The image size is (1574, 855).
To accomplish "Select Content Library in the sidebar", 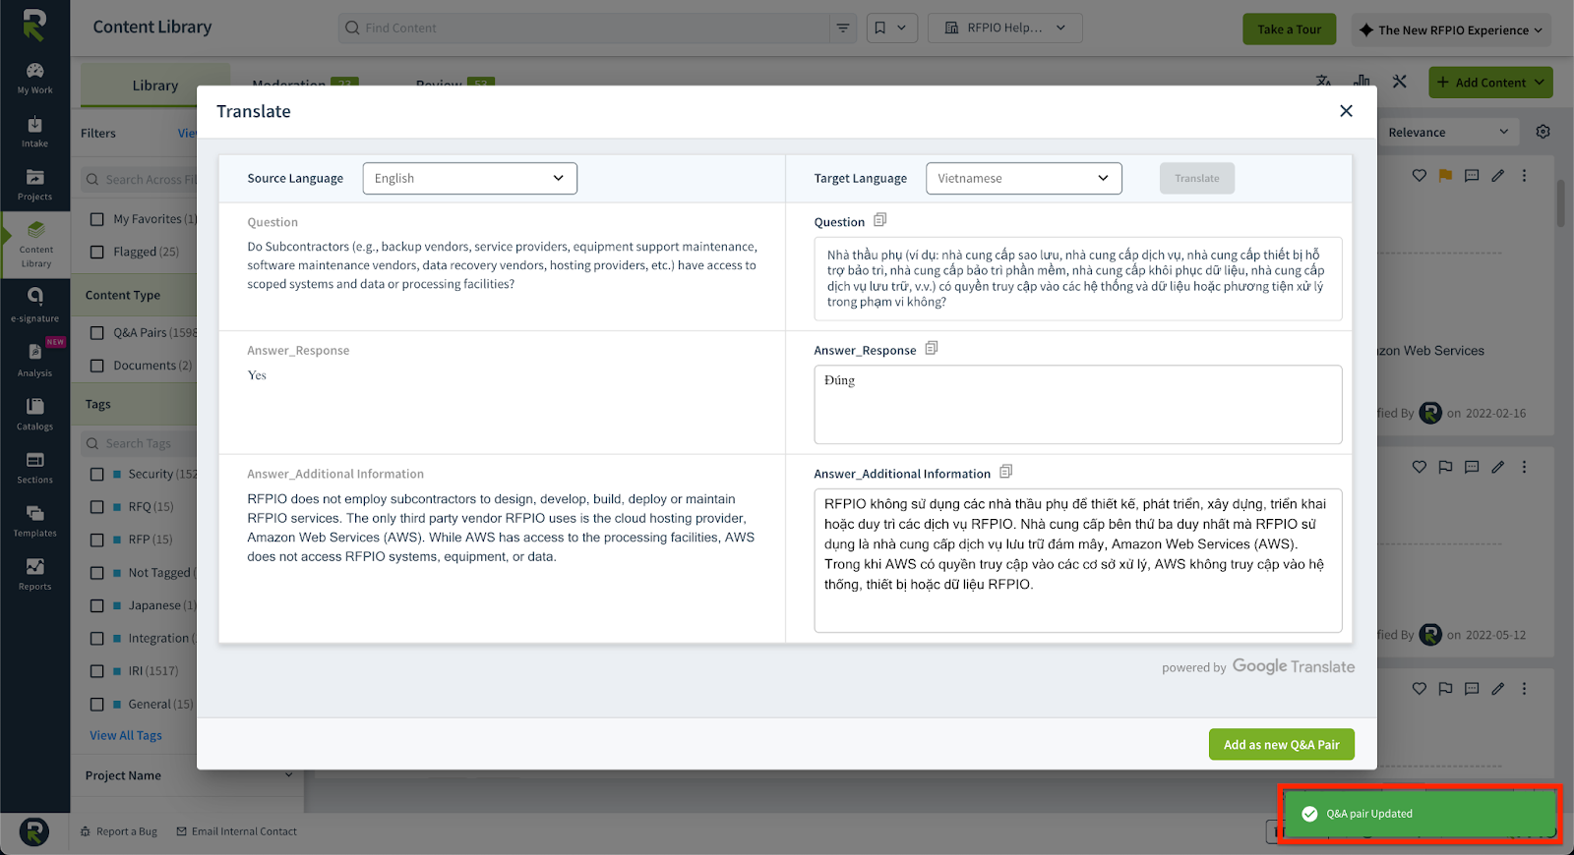I will [35, 245].
